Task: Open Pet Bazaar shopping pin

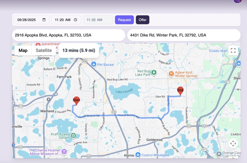Action: (x=94, y=64)
